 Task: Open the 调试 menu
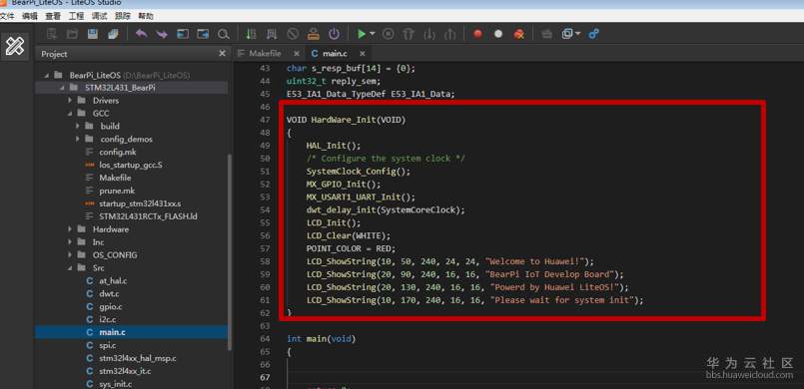click(x=100, y=16)
